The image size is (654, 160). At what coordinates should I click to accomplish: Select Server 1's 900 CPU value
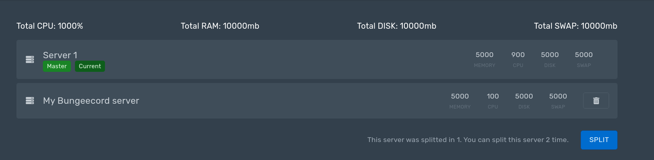pos(518,55)
